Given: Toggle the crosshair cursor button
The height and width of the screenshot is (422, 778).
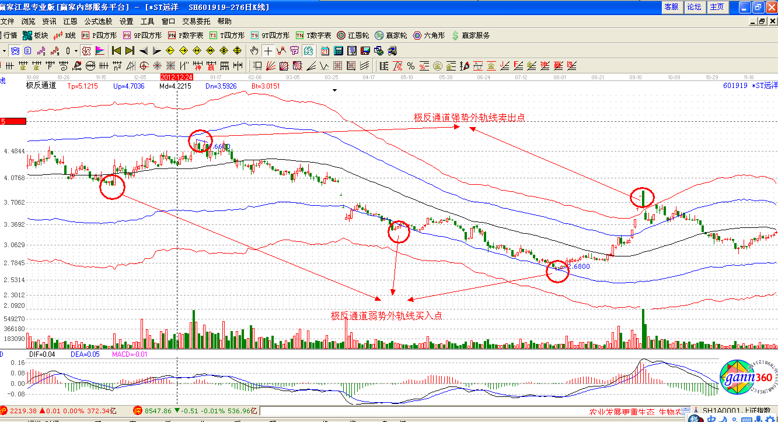Looking at the screenshot, I should pyautogui.click(x=267, y=51).
